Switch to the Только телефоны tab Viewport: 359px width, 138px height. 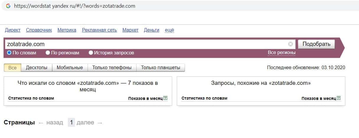tap(112, 67)
